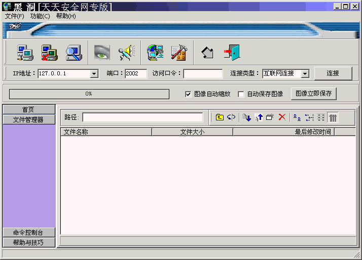Image resolution: width=362 pixels, height=260 pixels.
Task: Open the 连接类型 dropdown
Action: [305, 74]
